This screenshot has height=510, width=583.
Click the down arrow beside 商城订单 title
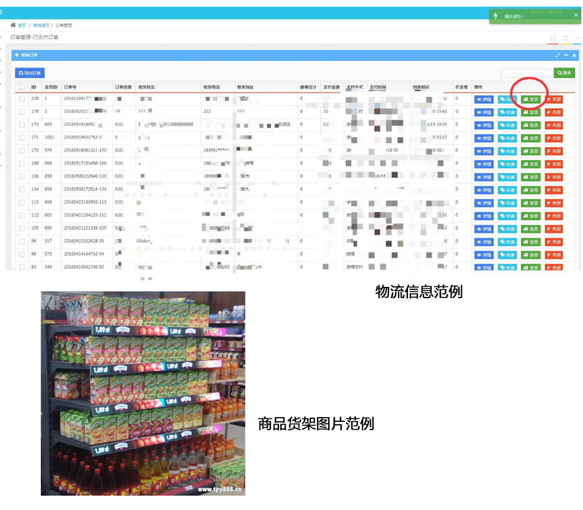click(17, 55)
